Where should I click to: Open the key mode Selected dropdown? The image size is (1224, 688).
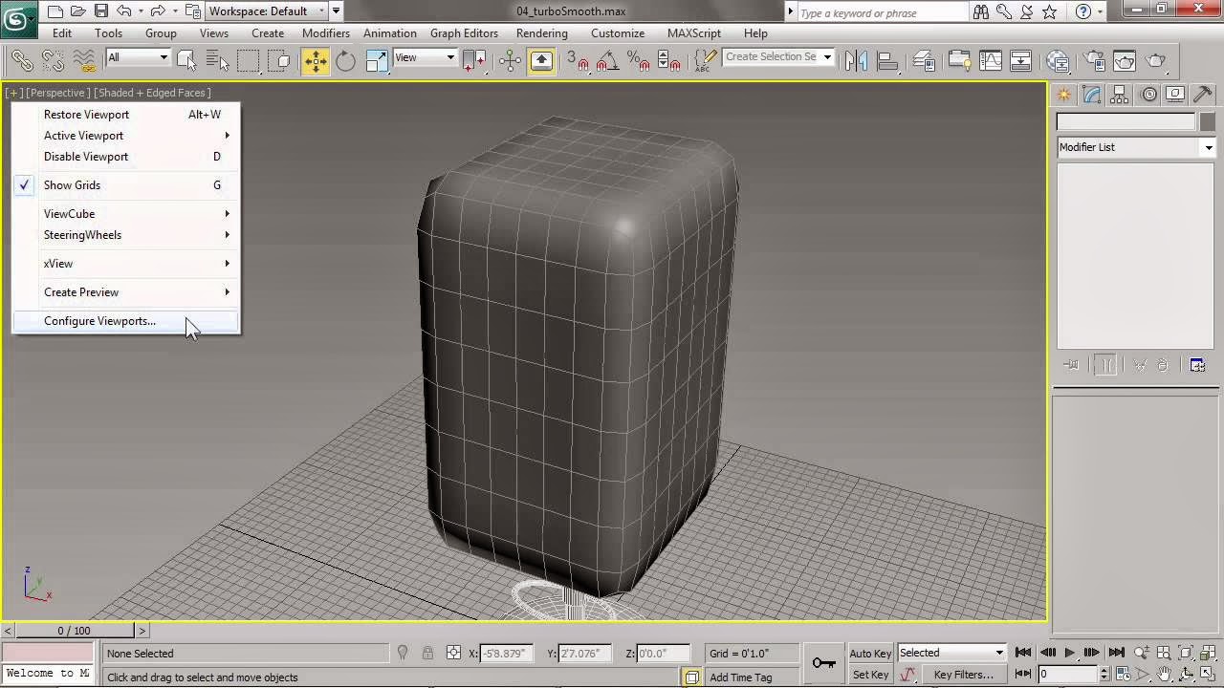coord(951,653)
